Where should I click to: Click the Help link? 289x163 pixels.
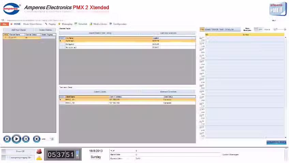(274, 21)
